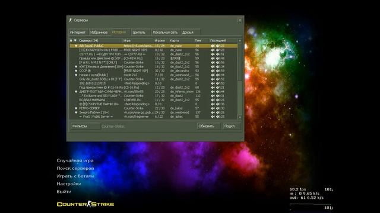This screenshot has width=380, height=213.
Task: Click the de_aztec map cell
Action: (176, 117)
